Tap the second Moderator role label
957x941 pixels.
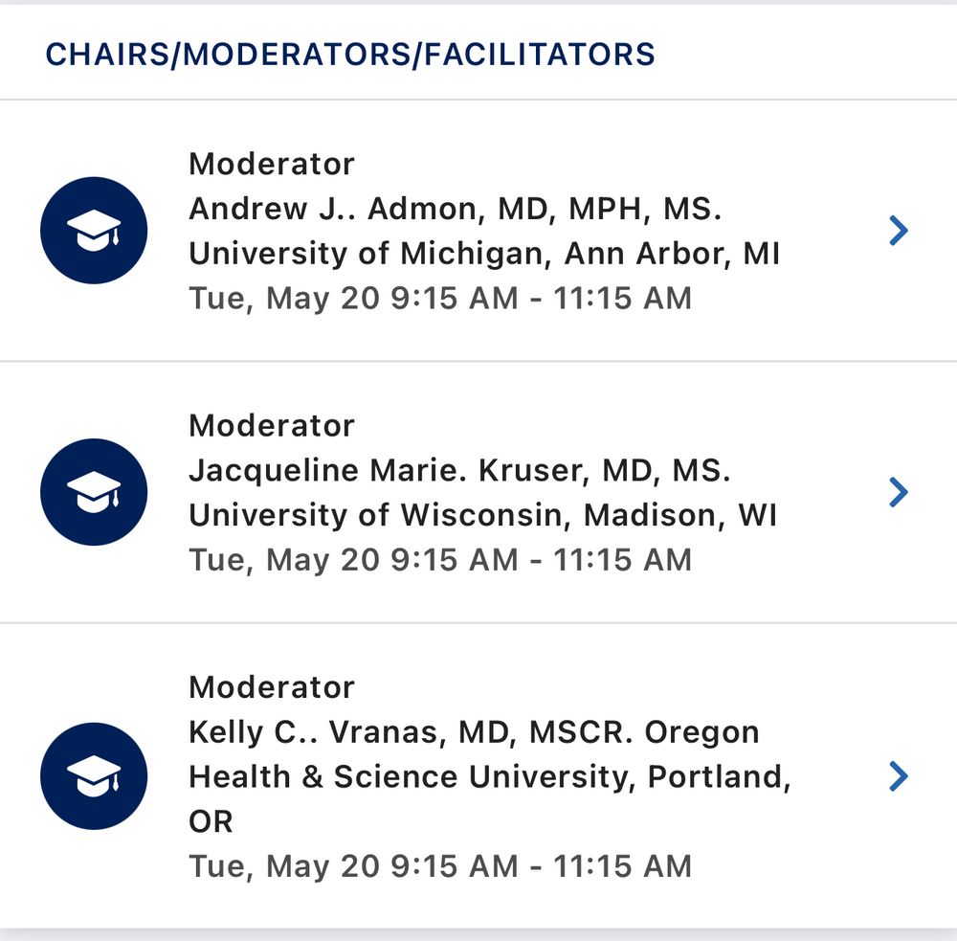coord(272,426)
